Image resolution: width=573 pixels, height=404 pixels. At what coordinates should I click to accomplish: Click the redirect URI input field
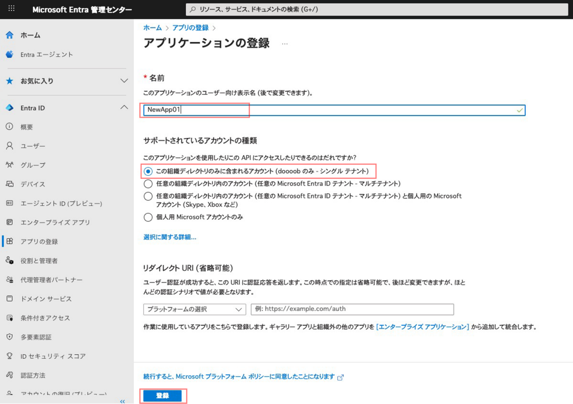coord(352,309)
